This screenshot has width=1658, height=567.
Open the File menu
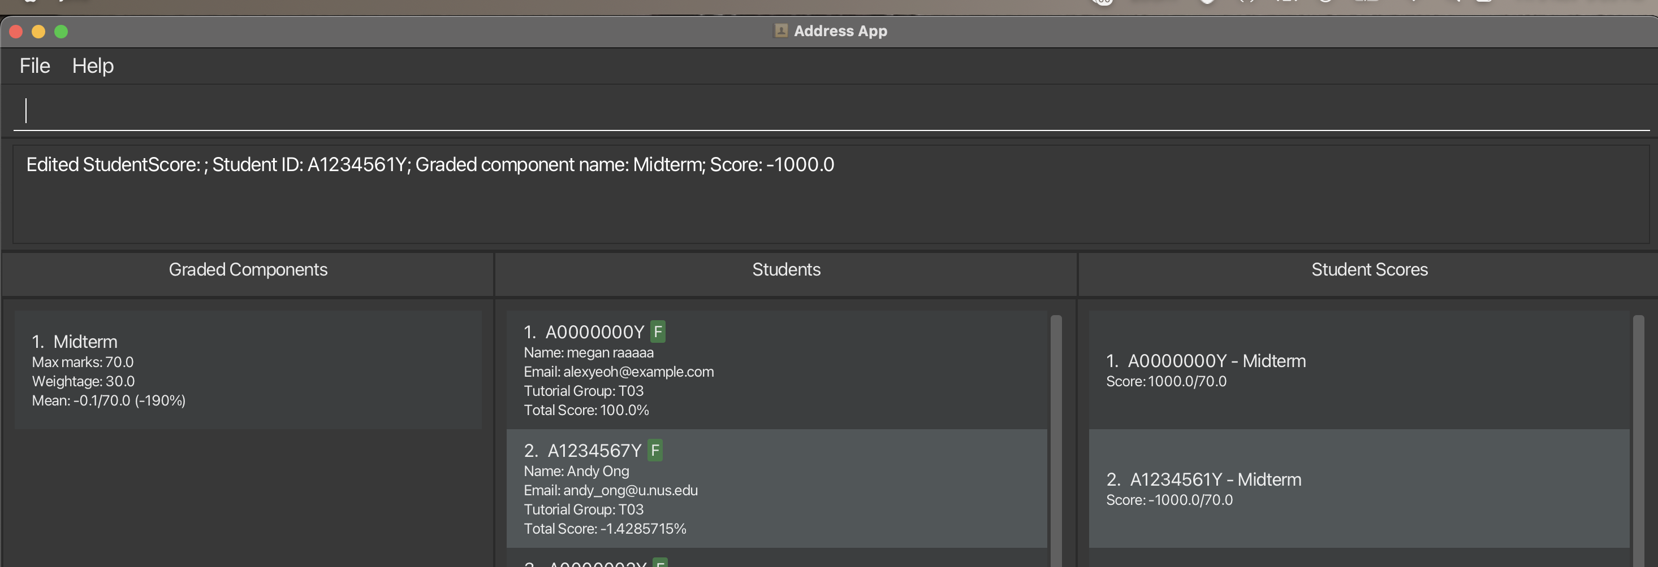34,66
